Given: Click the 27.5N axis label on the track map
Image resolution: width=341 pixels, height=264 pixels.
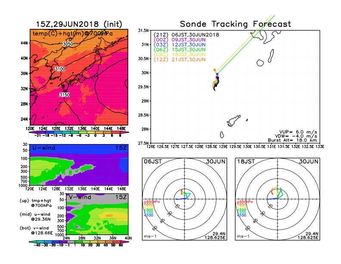Looking at the screenshot, I should (x=143, y=143).
